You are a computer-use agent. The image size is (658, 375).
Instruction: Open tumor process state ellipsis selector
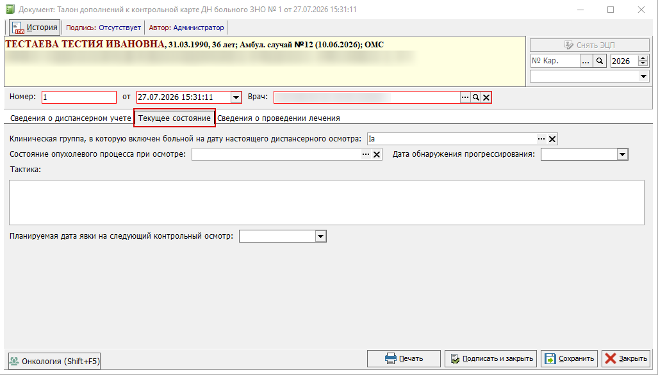tap(366, 154)
